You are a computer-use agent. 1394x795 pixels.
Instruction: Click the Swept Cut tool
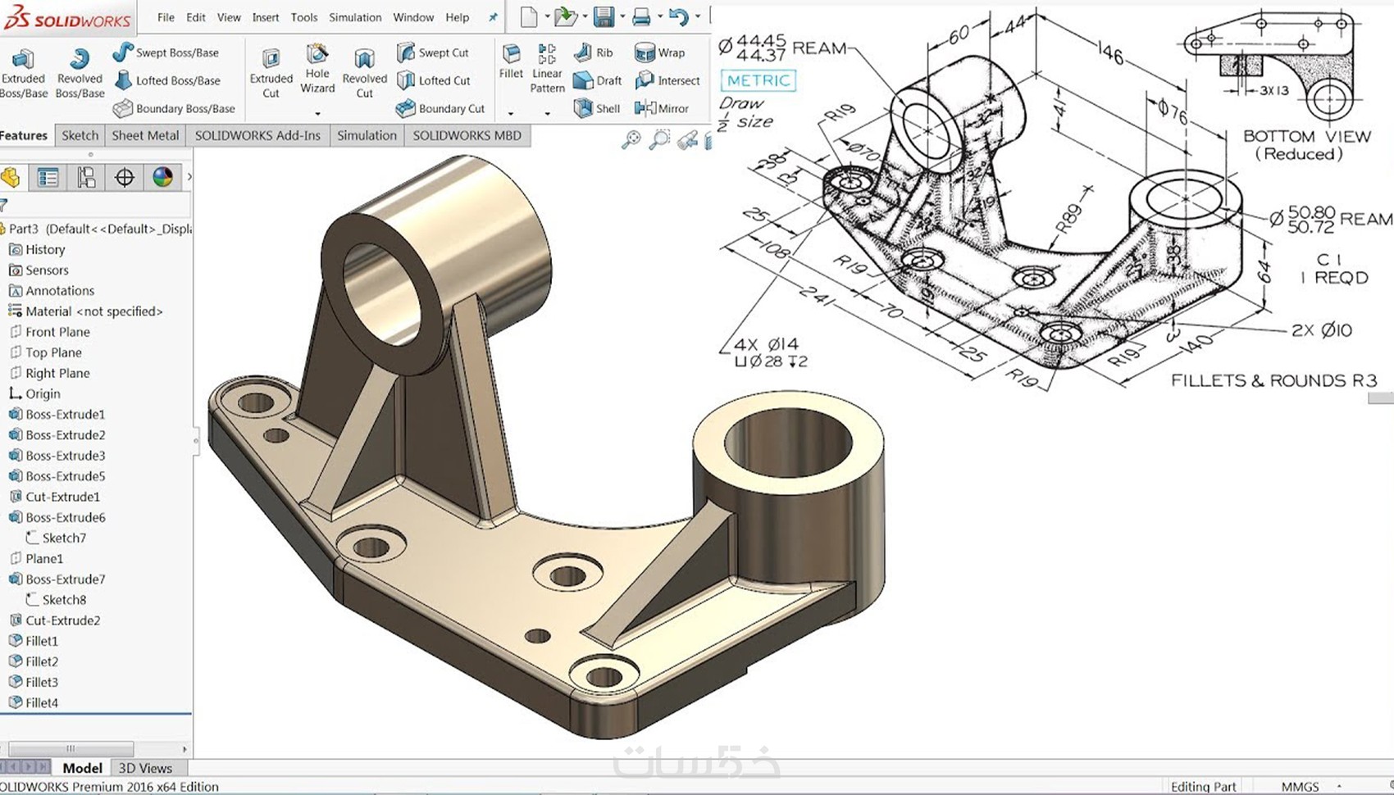[x=432, y=52]
